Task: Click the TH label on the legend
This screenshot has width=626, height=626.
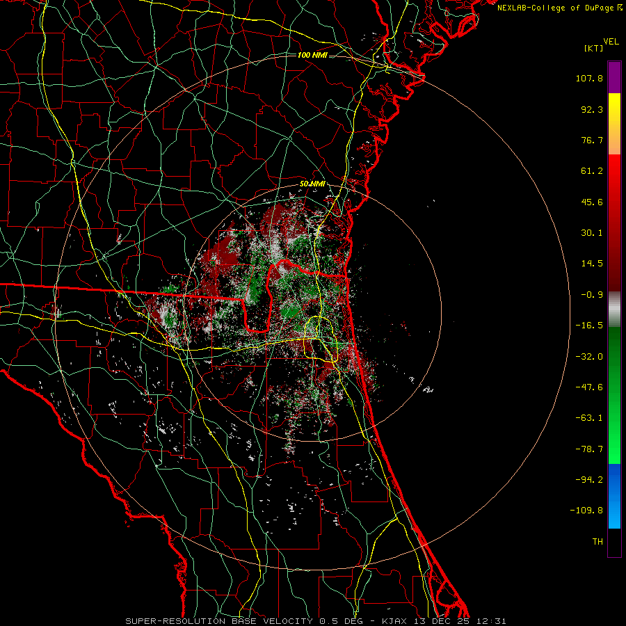Action: (x=597, y=541)
